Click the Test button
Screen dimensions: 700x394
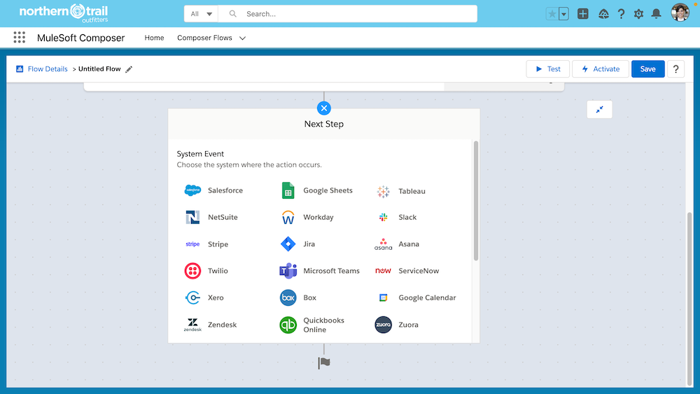pyautogui.click(x=548, y=69)
